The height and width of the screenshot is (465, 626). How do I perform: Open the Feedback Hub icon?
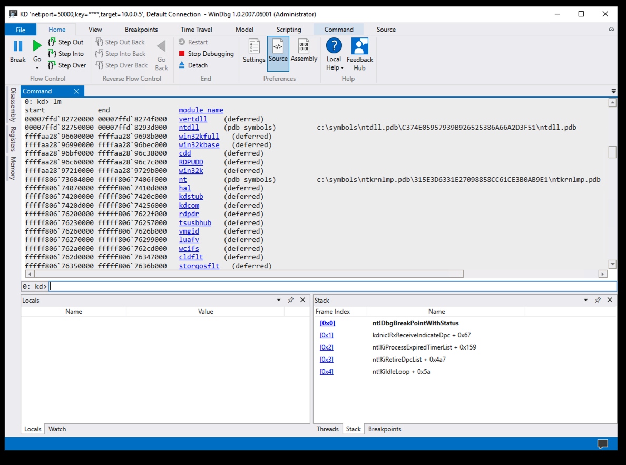tap(359, 47)
